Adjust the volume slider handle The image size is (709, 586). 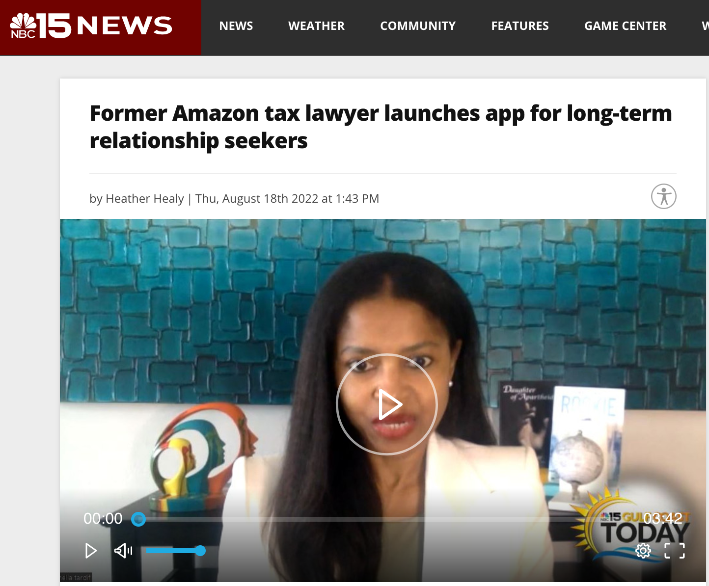click(200, 551)
